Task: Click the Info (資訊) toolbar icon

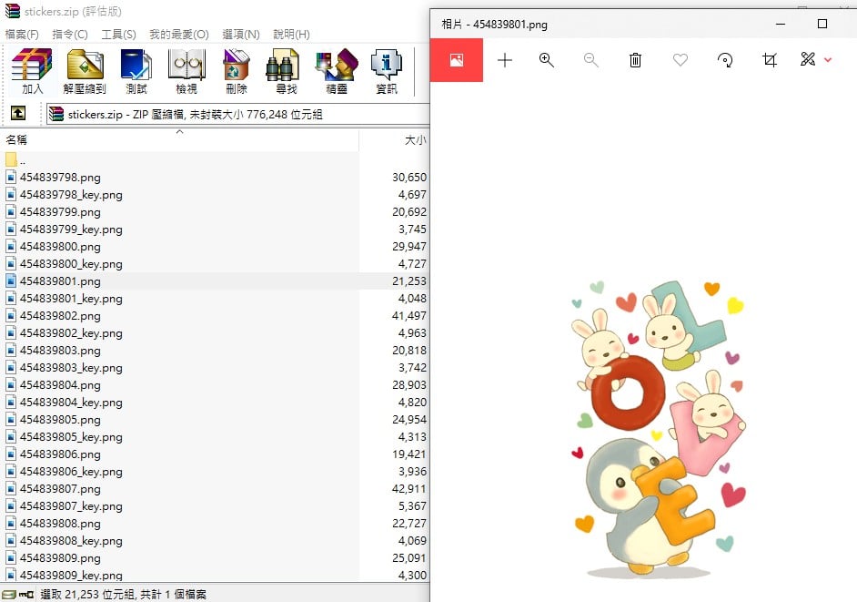Action: click(x=387, y=71)
